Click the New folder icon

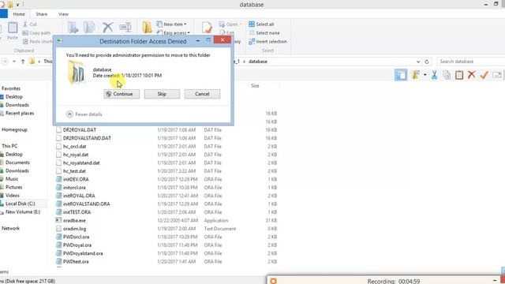[148, 28]
